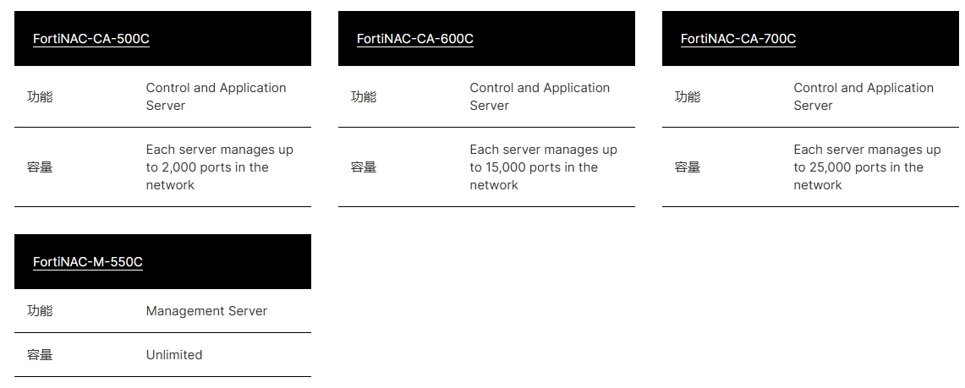This screenshot has height=388, width=965.
Task: Open the FortiNAC-CA-500C product link
Action: tap(91, 39)
